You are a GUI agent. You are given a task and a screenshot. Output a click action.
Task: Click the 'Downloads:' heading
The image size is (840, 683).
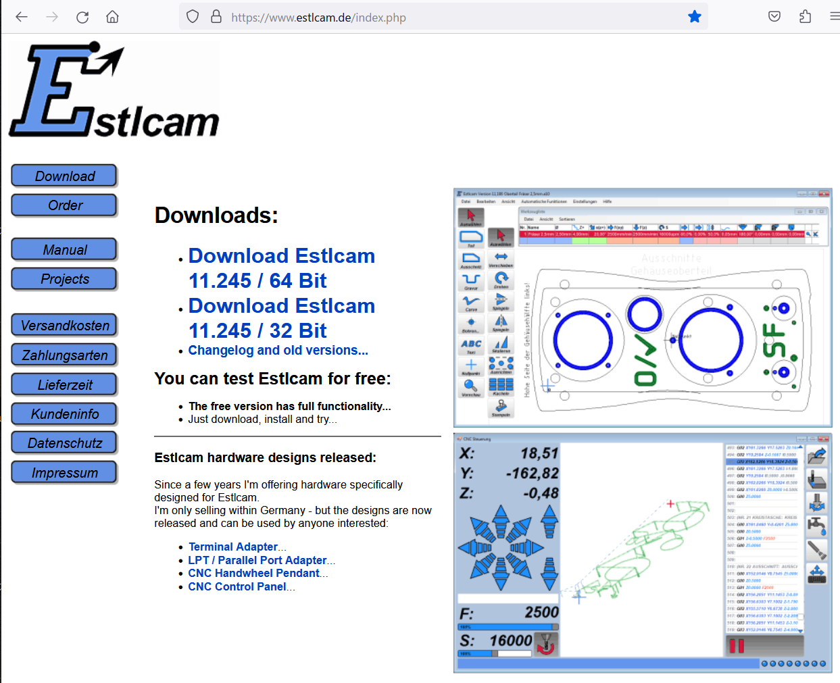(216, 216)
